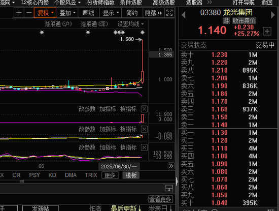Viewport: 279px width, 211px height.
Task: Zoom out the chart with minus button
Action: click(x=29, y=13)
